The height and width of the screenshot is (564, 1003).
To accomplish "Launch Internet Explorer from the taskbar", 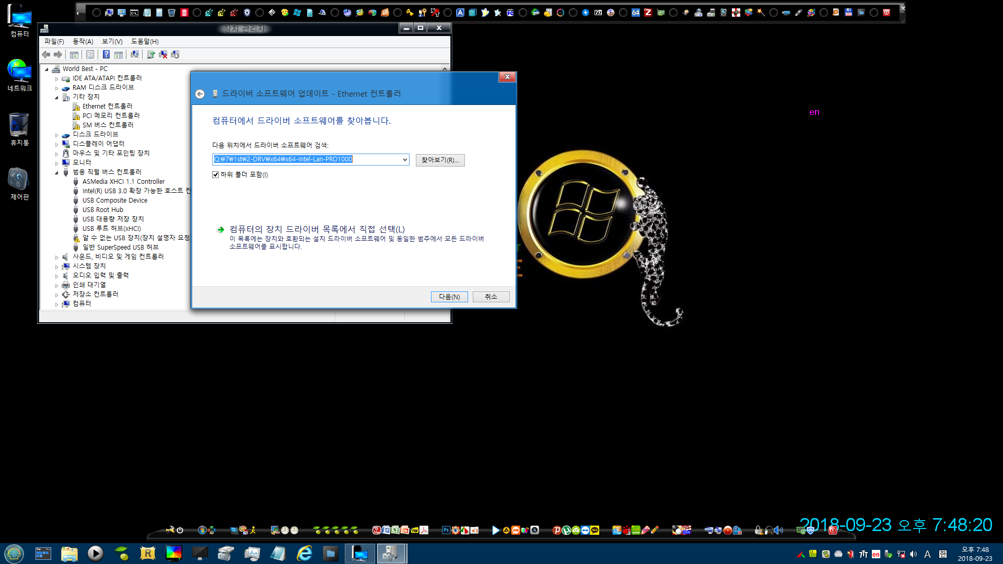I will [x=304, y=553].
